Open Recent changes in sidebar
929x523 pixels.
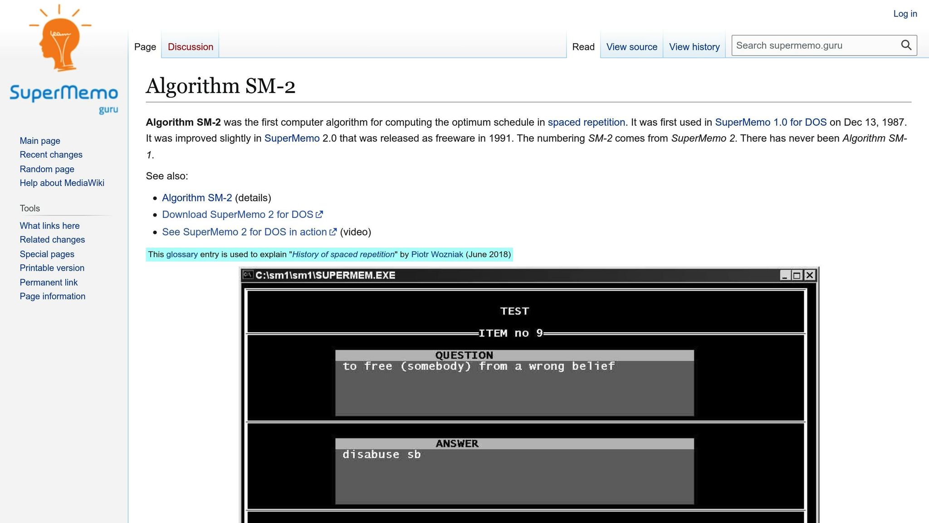click(51, 155)
